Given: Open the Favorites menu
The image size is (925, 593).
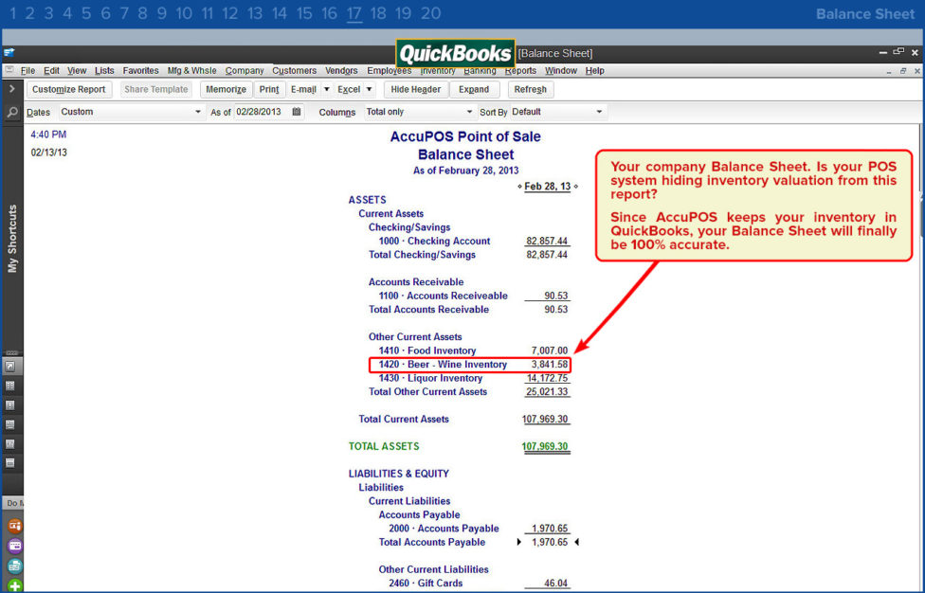Looking at the screenshot, I should [140, 70].
